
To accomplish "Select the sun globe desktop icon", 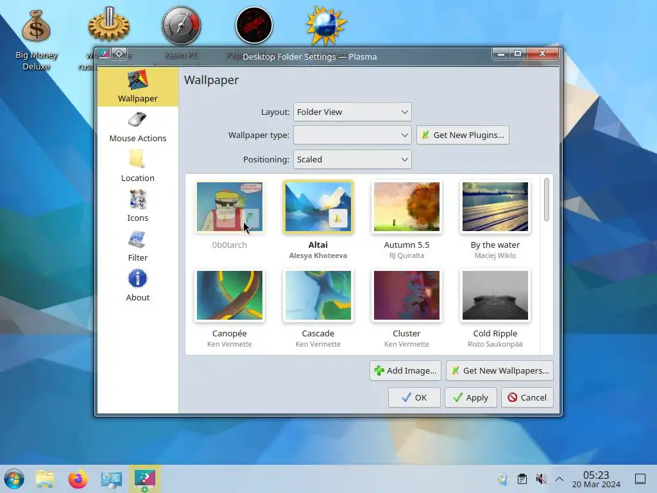I will [326, 25].
